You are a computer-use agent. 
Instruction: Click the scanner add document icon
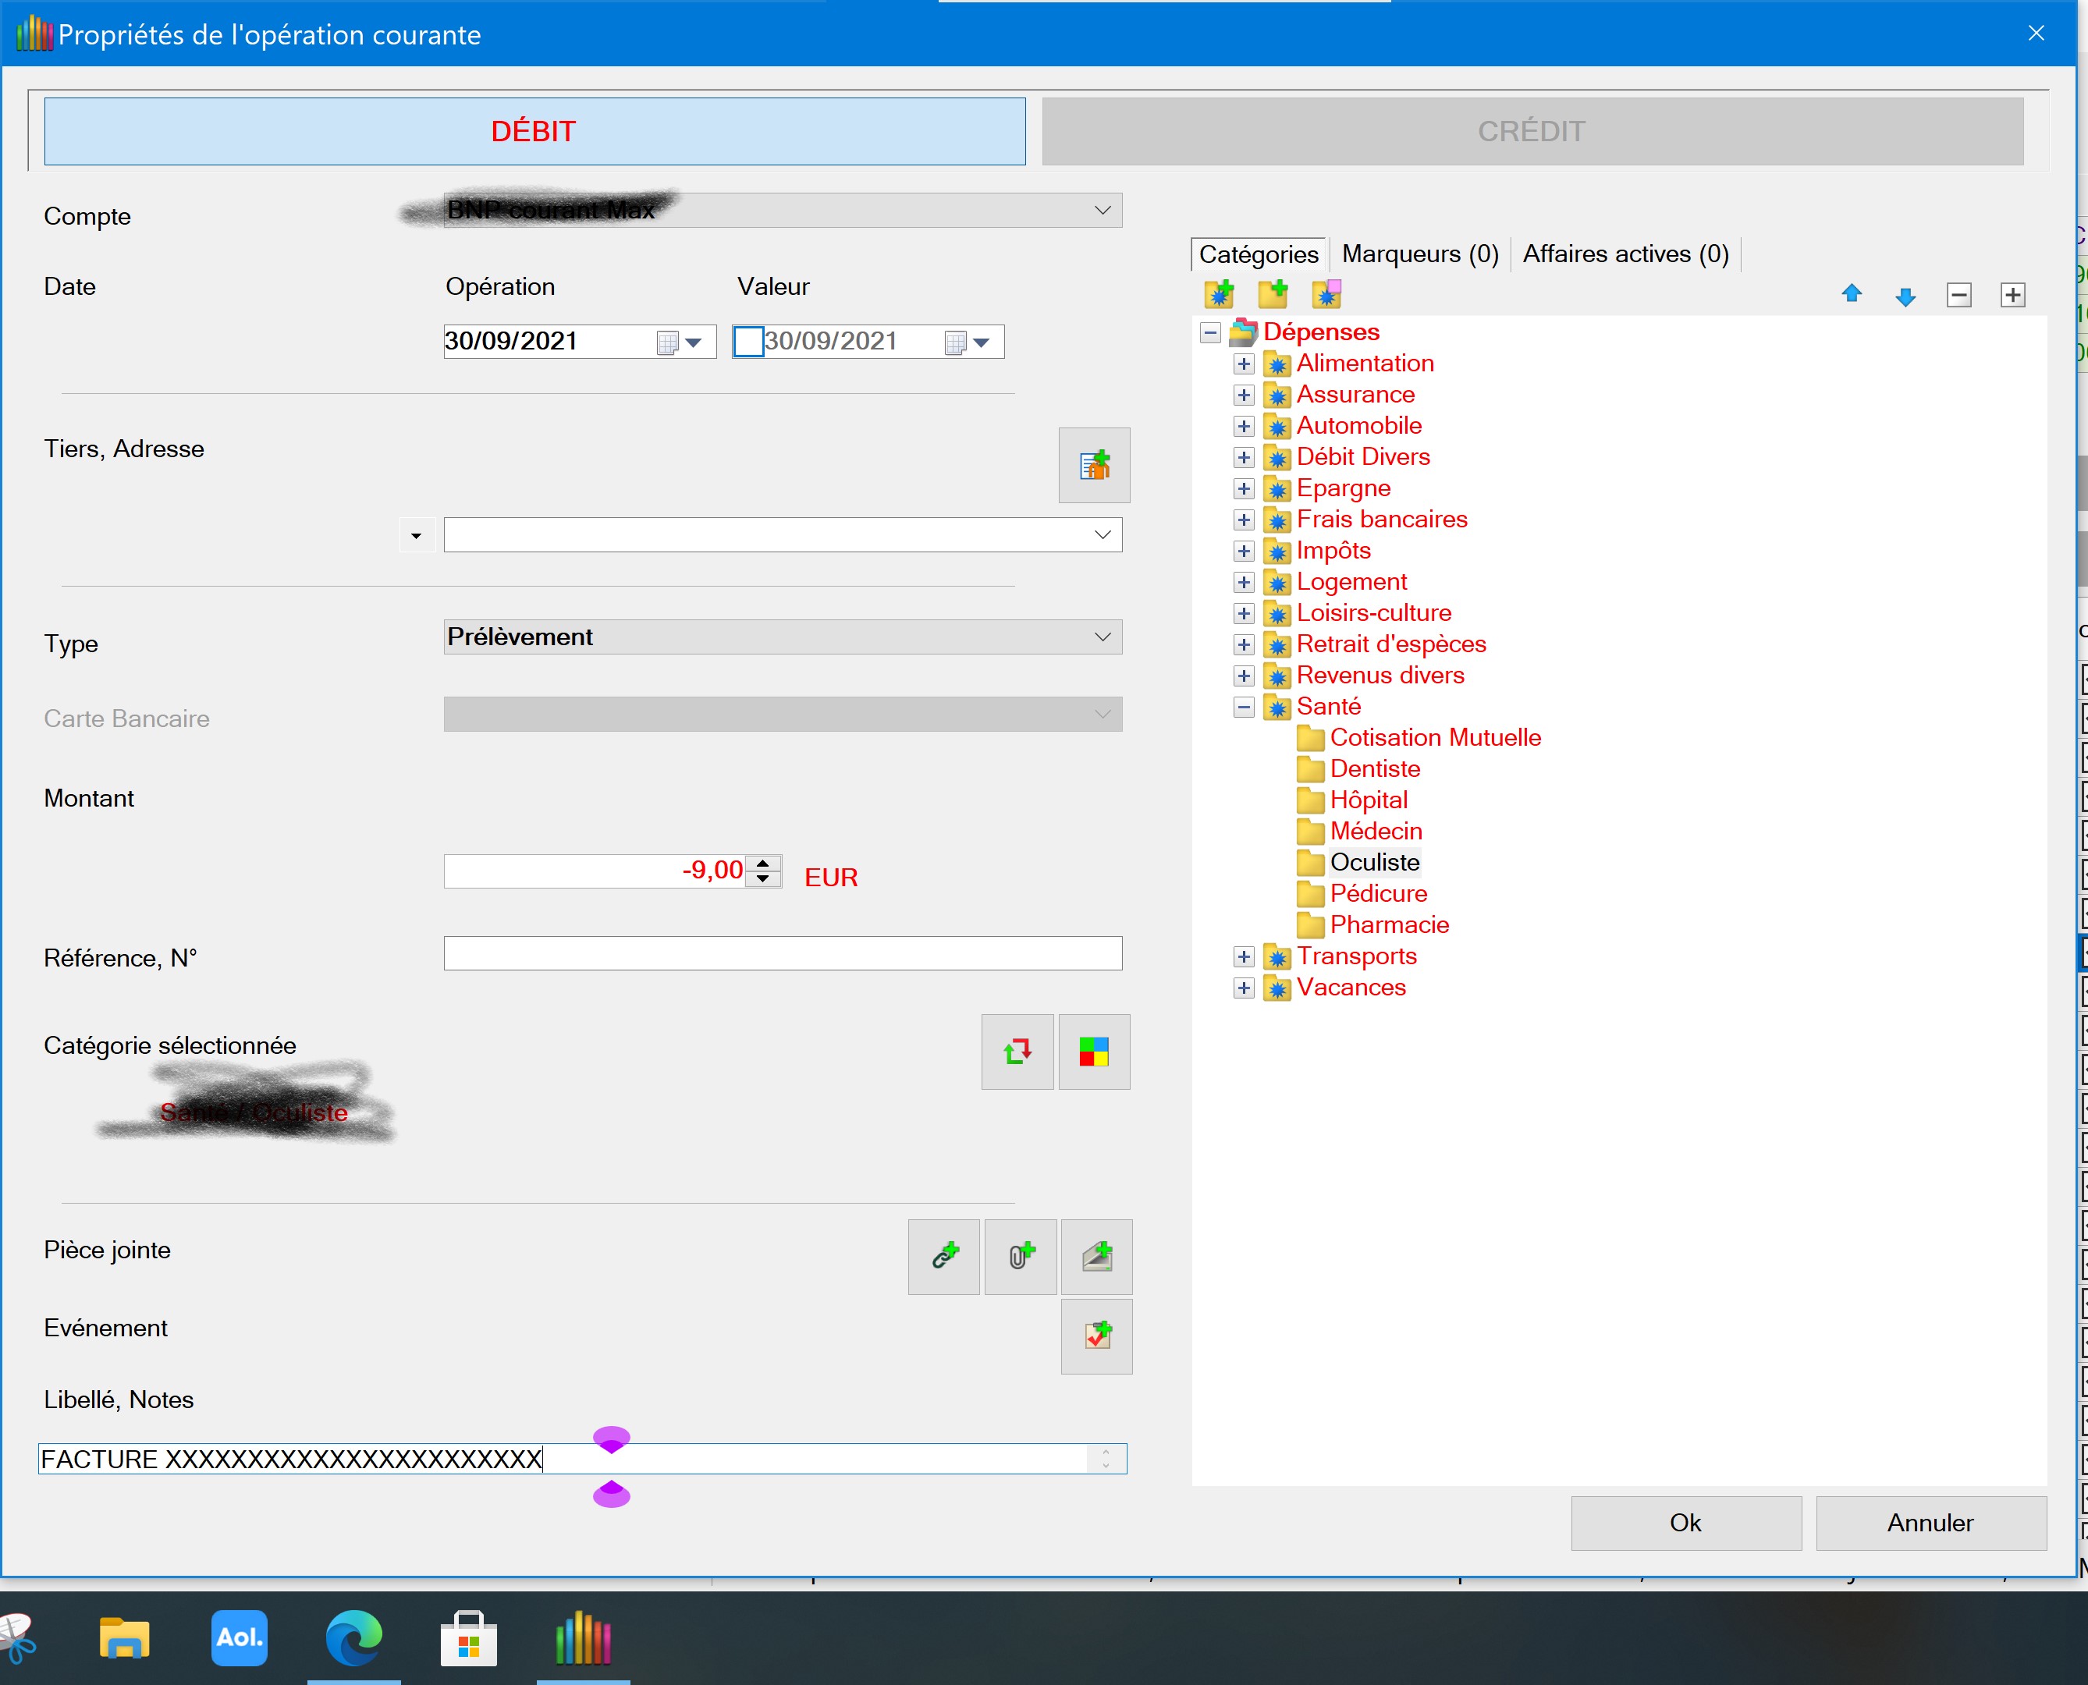click(1097, 1256)
